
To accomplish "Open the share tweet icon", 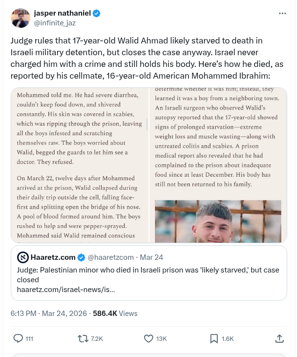I will (279, 338).
